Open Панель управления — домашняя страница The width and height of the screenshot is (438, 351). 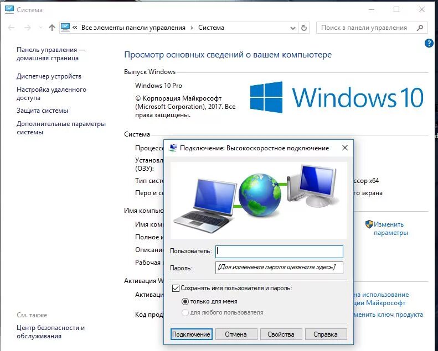click(x=50, y=54)
